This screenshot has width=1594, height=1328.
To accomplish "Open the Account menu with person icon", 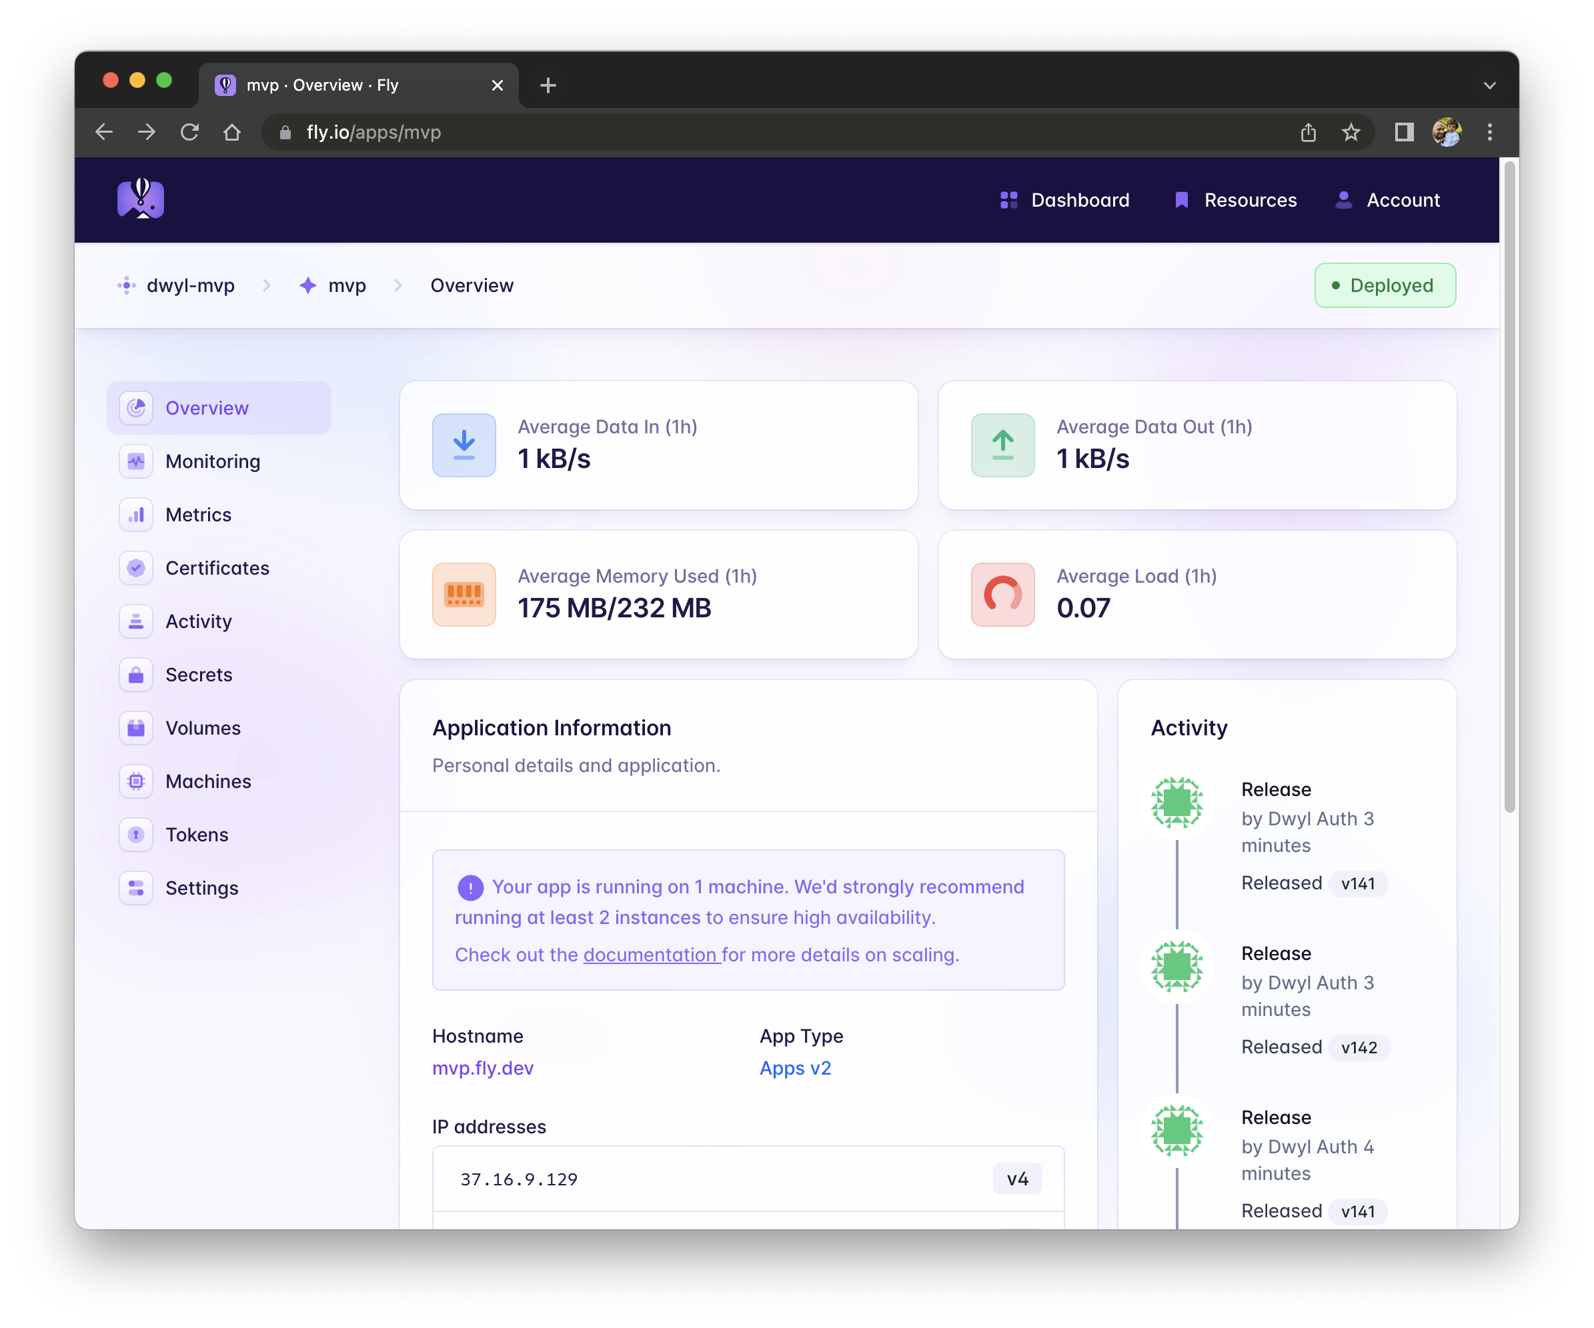I will [x=1387, y=199].
